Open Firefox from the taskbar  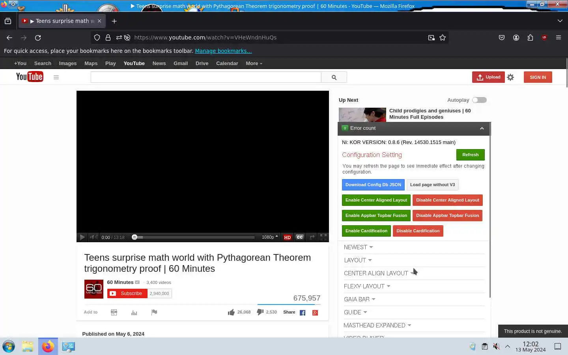(48, 346)
